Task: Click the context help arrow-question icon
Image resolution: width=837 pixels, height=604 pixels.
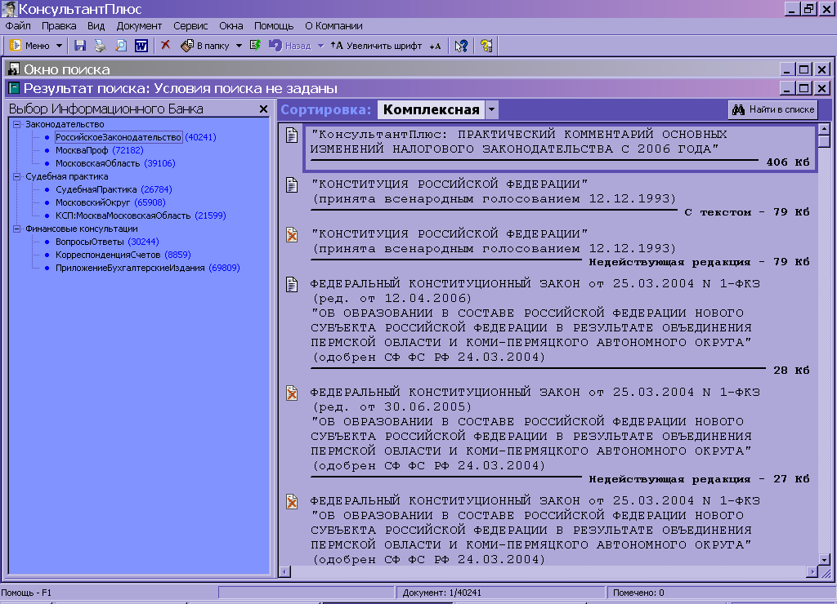Action: pyautogui.click(x=461, y=46)
